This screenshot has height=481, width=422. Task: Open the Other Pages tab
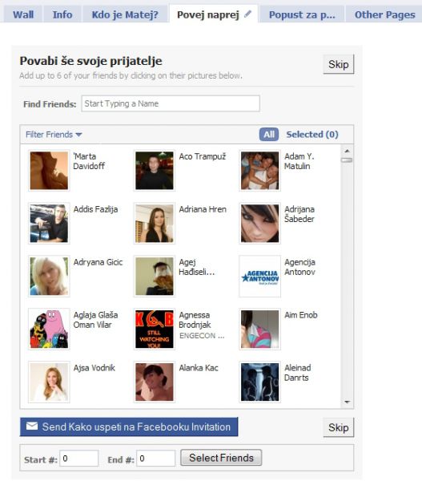click(384, 14)
